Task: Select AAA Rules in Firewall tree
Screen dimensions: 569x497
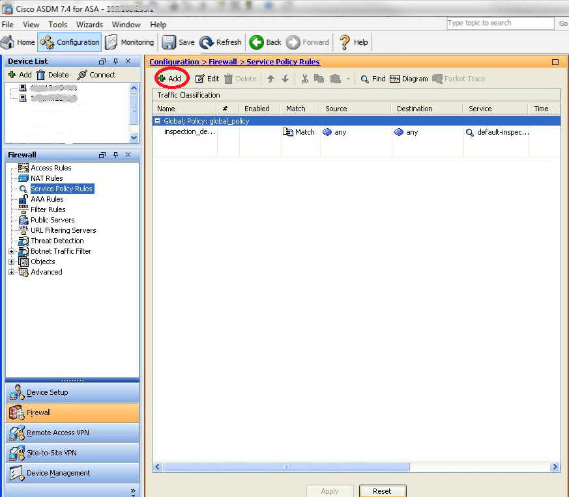Action: pos(47,199)
